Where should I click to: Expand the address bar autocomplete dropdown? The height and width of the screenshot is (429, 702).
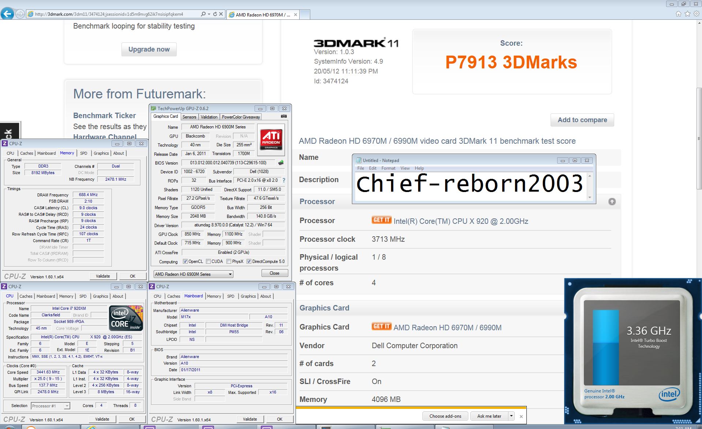click(x=209, y=14)
